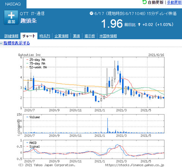Click the expander arrow beside 指標を表示する
Image resolution: width=182 pixels, height=167 pixels.
(x=1, y=44)
